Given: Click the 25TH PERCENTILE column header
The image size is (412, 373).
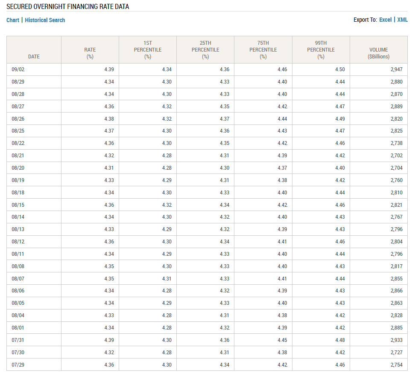Looking at the screenshot, I should [x=205, y=50].
